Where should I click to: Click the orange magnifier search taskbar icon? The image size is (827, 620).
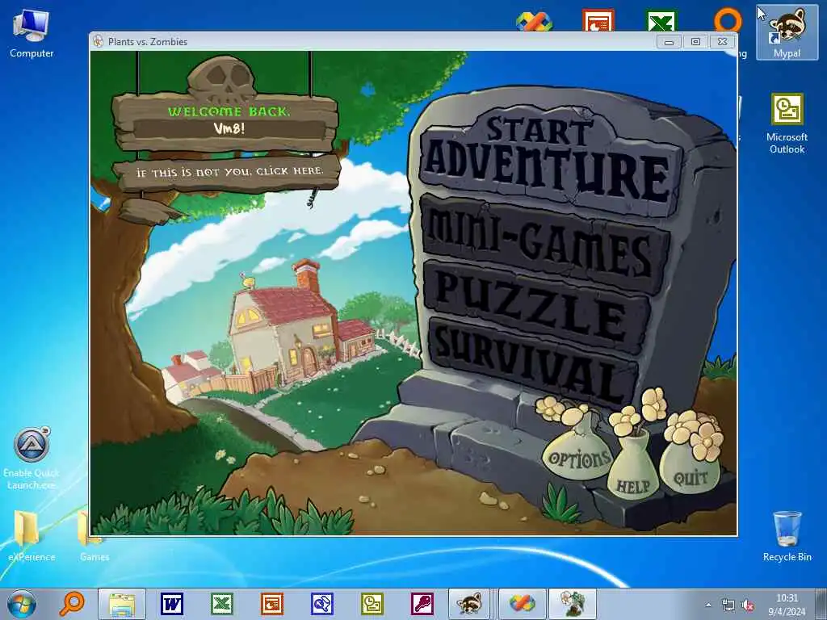coord(72,604)
